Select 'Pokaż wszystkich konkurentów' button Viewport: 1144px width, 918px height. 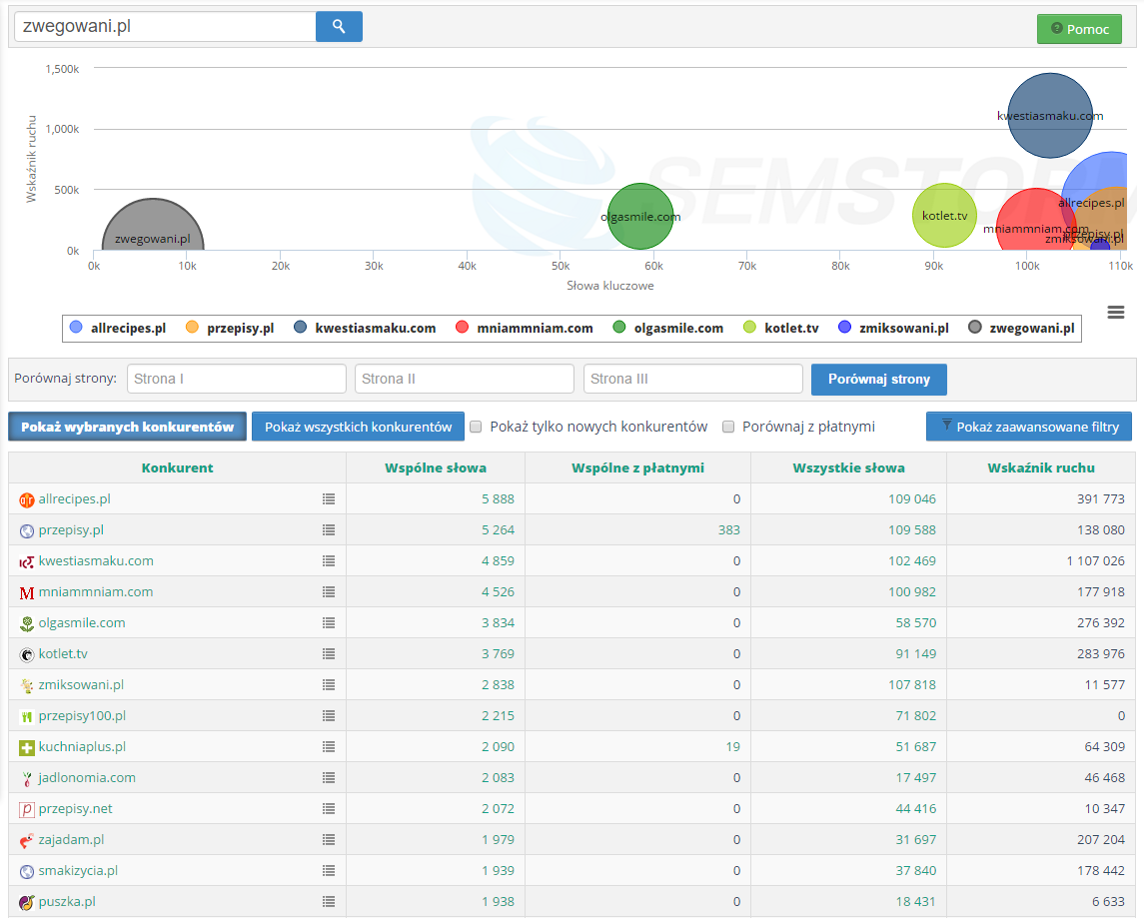(359, 427)
